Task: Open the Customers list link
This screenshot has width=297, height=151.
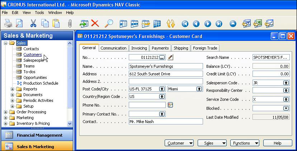Action: click(x=33, y=55)
